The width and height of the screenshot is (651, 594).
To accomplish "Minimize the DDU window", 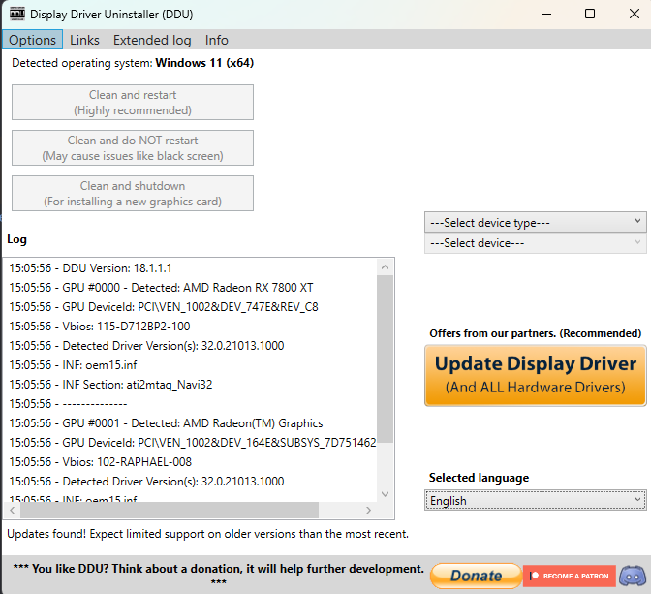I will click(546, 15).
